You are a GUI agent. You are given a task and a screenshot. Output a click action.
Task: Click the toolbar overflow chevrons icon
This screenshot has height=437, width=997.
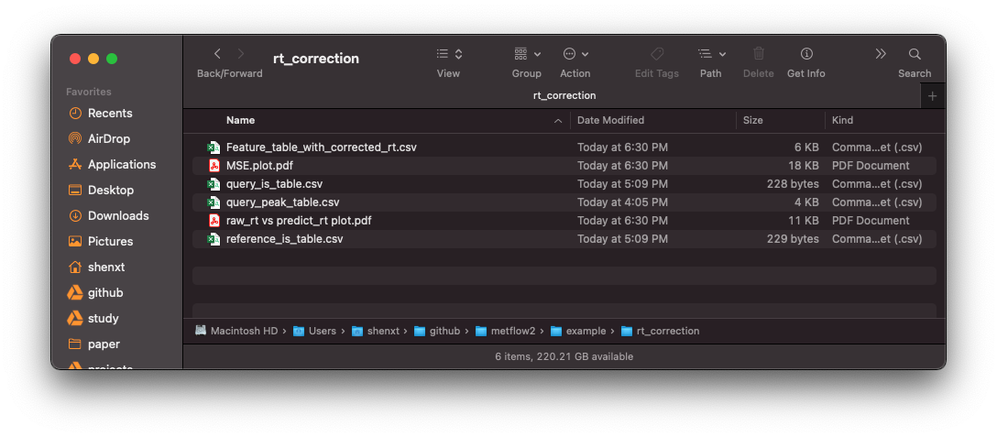tap(881, 54)
